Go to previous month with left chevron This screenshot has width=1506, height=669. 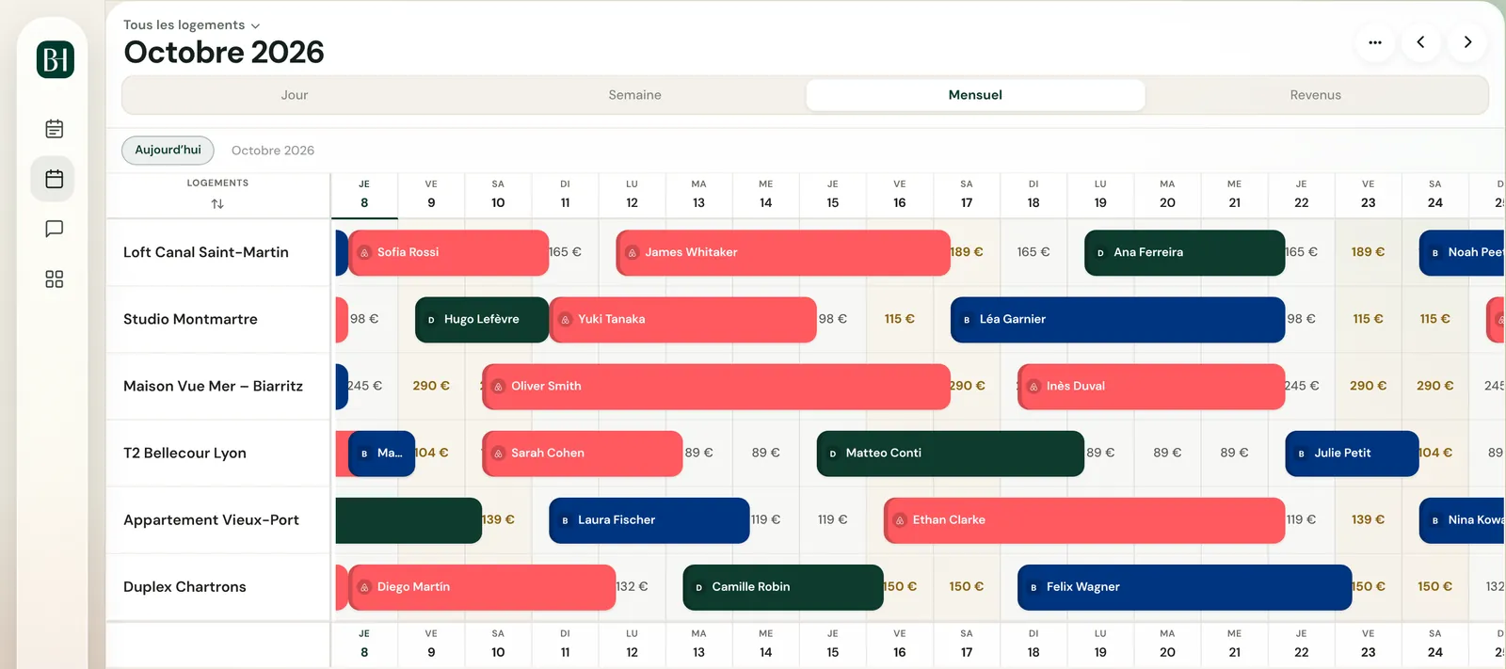1421,42
